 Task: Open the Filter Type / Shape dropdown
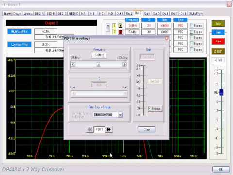tap(120, 115)
